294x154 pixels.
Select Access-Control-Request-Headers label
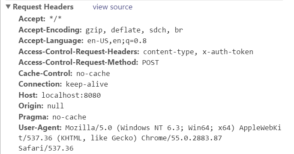coord(79,52)
